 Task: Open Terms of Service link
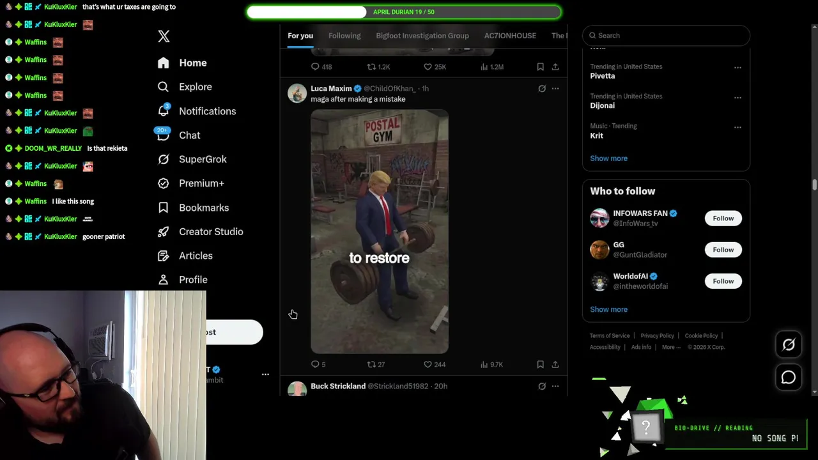click(610, 335)
